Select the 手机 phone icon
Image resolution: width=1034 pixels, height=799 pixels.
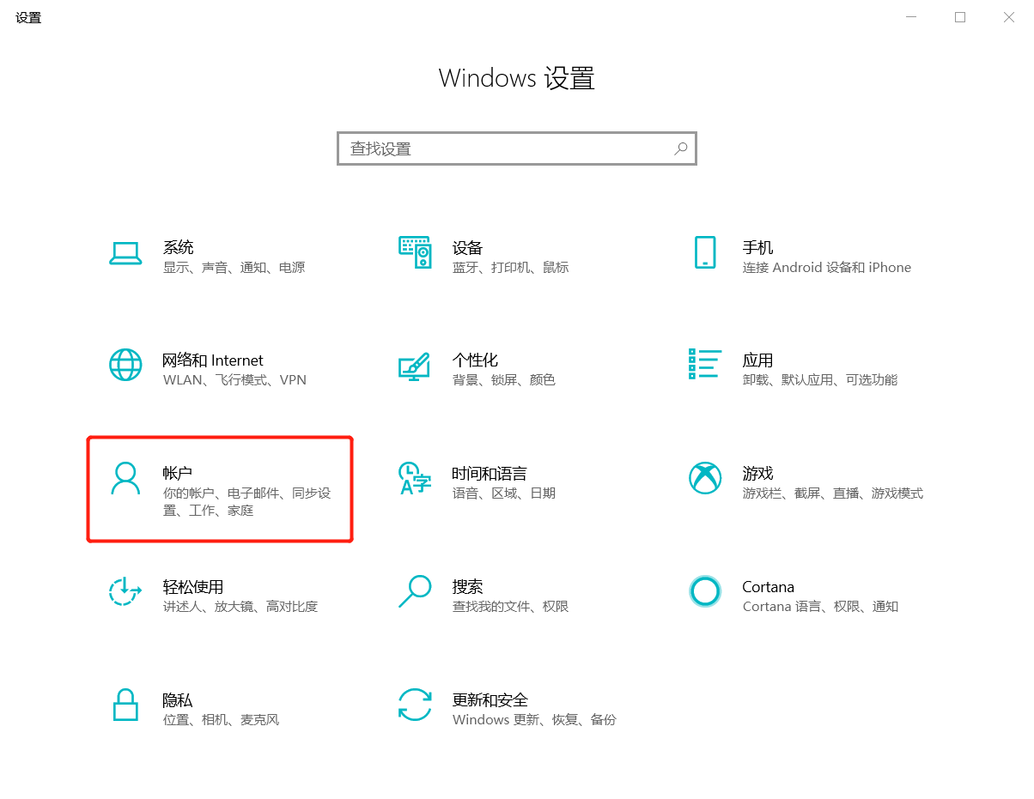tap(705, 253)
